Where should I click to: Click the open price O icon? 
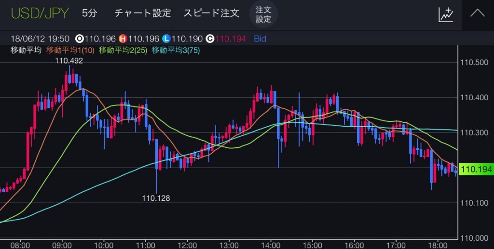79,39
